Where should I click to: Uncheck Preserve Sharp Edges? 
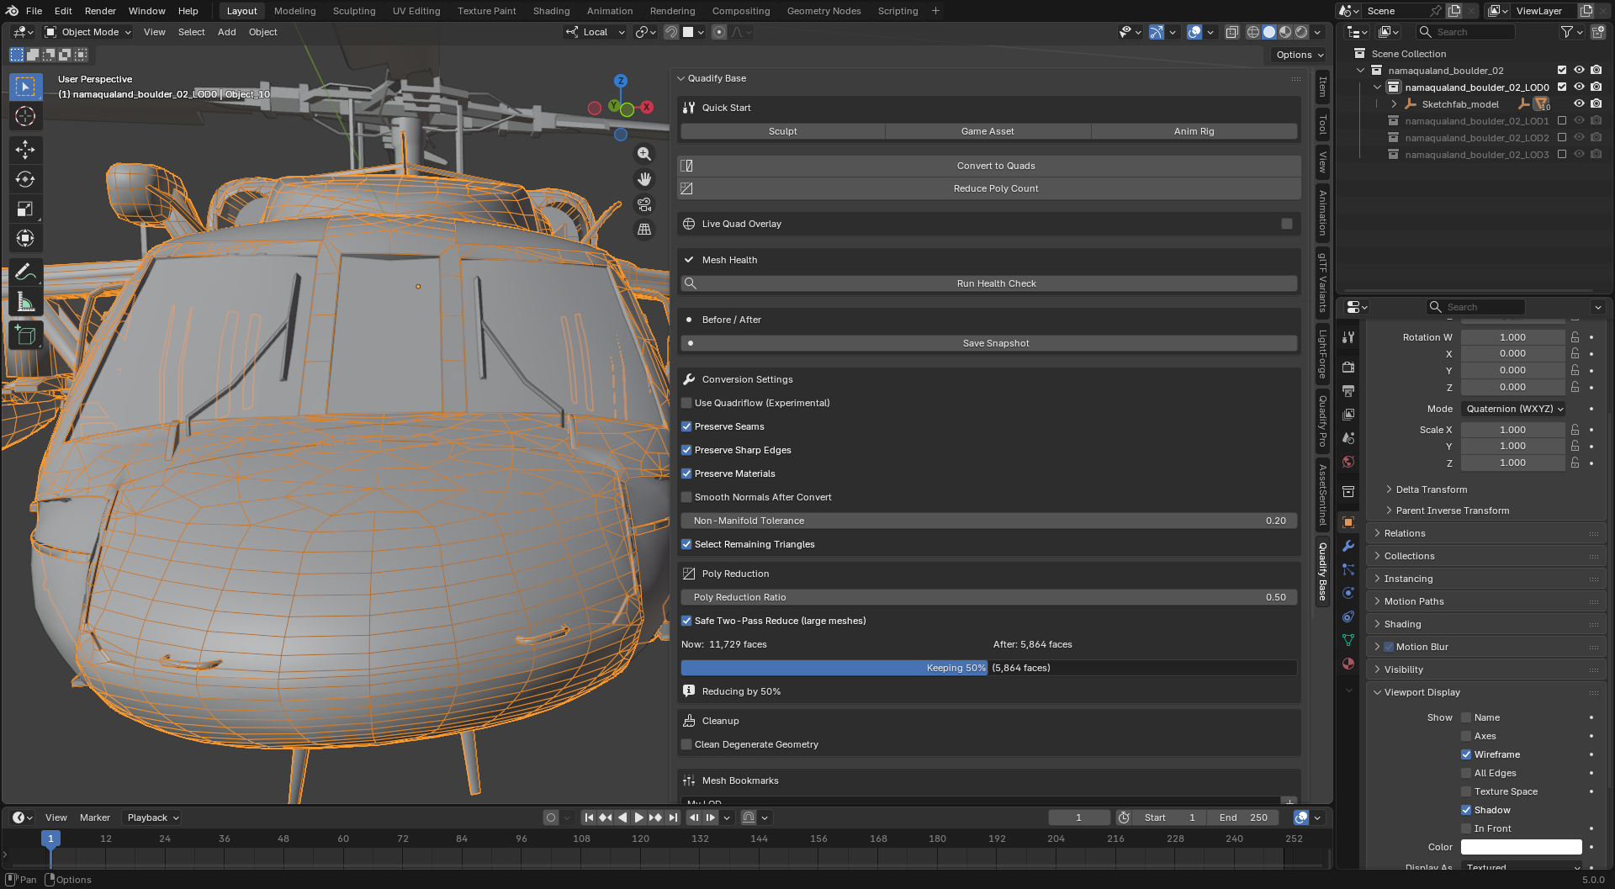686,450
